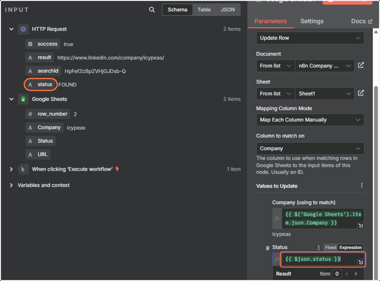Viewport: 380px width, 281px height.
Task: Open the Sheet external link icon
Action: click(361, 93)
